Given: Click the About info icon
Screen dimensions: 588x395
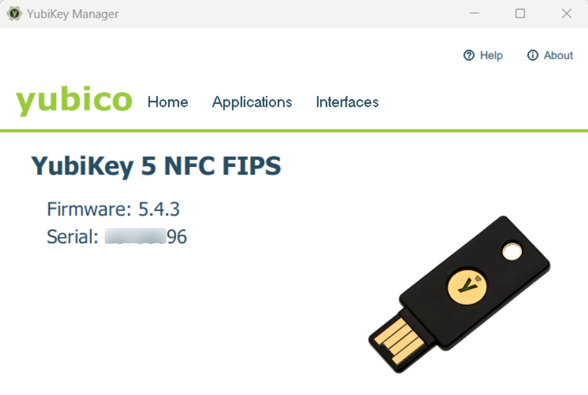Looking at the screenshot, I should (x=533, y=55).
